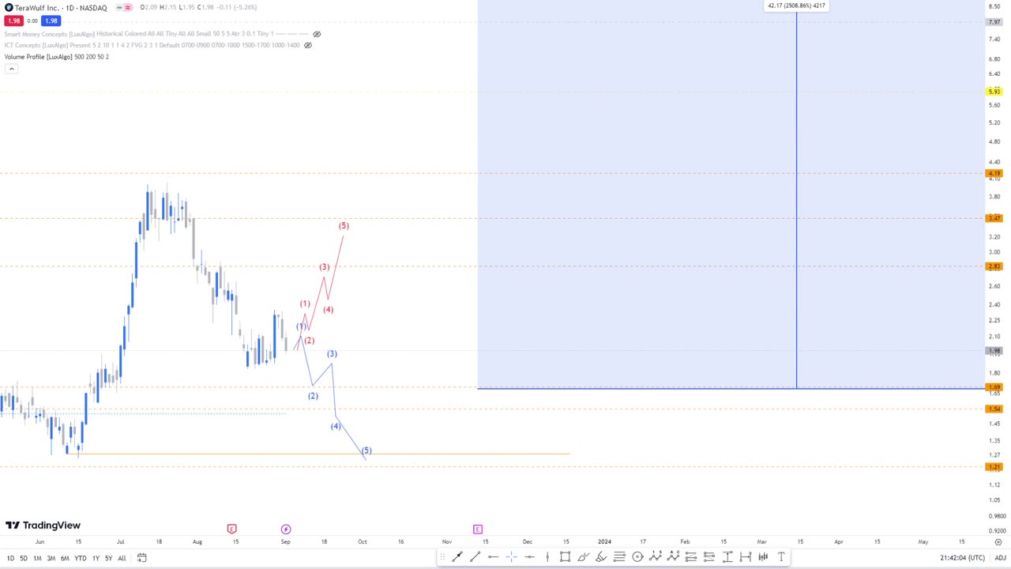This screenshot has width=1011, height=569.
Task: Open chart settings gear at axis corner
Action: pos(998,541)
